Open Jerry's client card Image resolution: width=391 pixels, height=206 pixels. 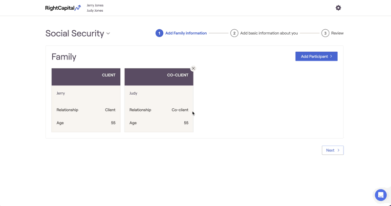pyautogui.click(x=86, y=100)
